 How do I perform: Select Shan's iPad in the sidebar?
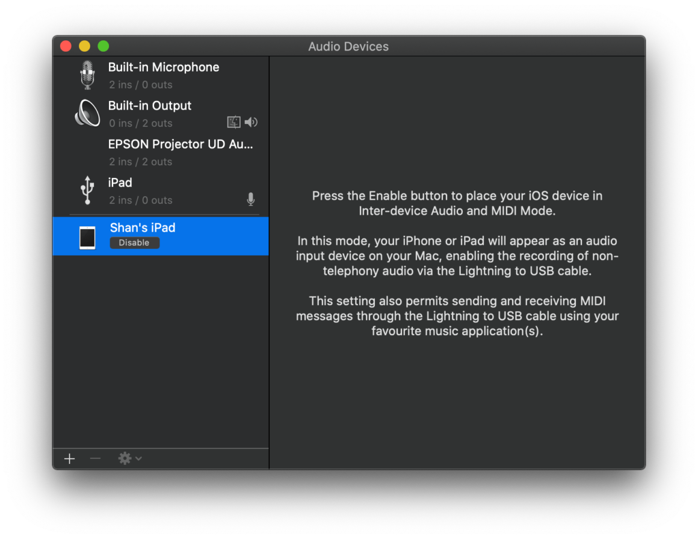pos(143,227)
